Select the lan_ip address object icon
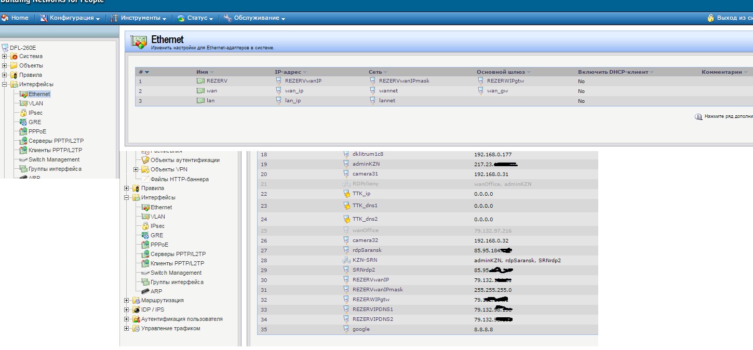Image resolution: width=753 pixels, height=350 pixels. click(x=279, y=101)
